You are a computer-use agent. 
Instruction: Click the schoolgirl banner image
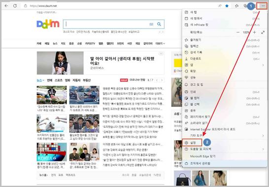pyautogui.click(x=60, y=63)
